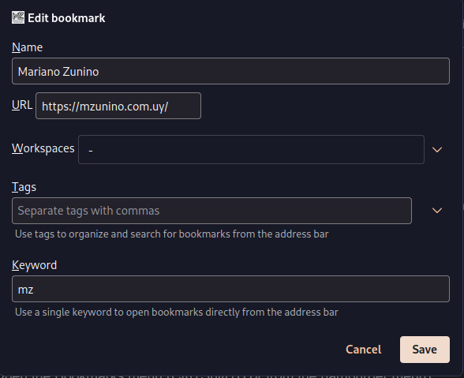The width and height of the screenshot is (464, 378).
Task: Click the Name field label
Action: tap(27, 47)
